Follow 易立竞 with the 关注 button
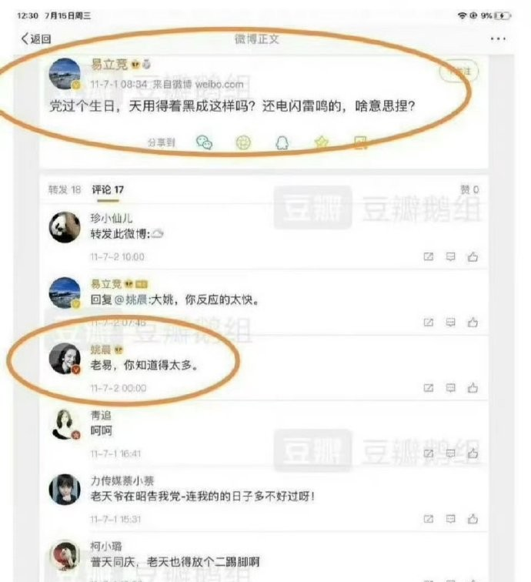The width and height of the screenshot is (531, 582). click(x=459, y=72)
